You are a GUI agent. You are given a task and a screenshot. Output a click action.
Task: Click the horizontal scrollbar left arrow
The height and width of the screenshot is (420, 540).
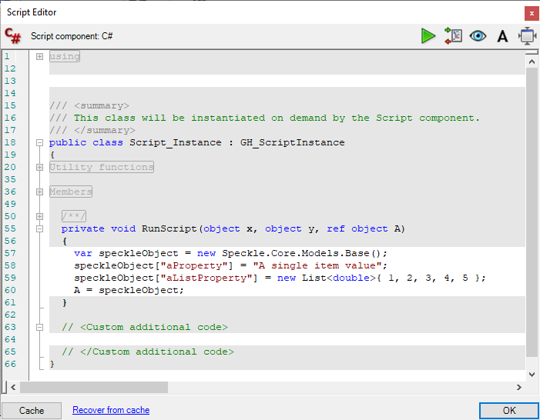13,388
